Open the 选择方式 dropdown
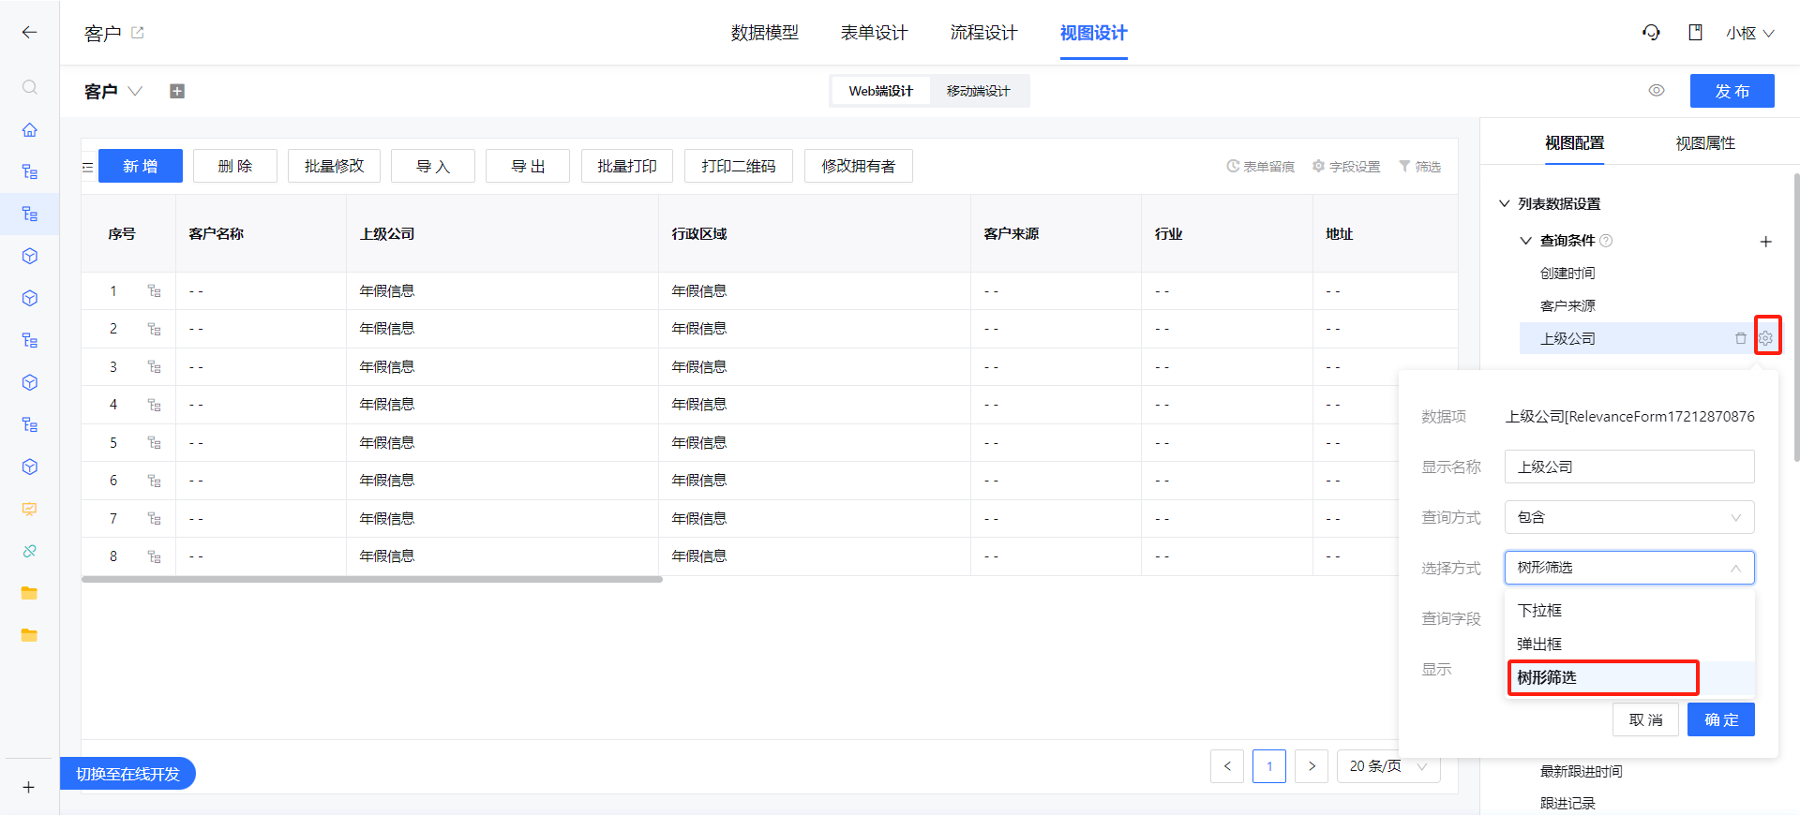 (1629, 568)
